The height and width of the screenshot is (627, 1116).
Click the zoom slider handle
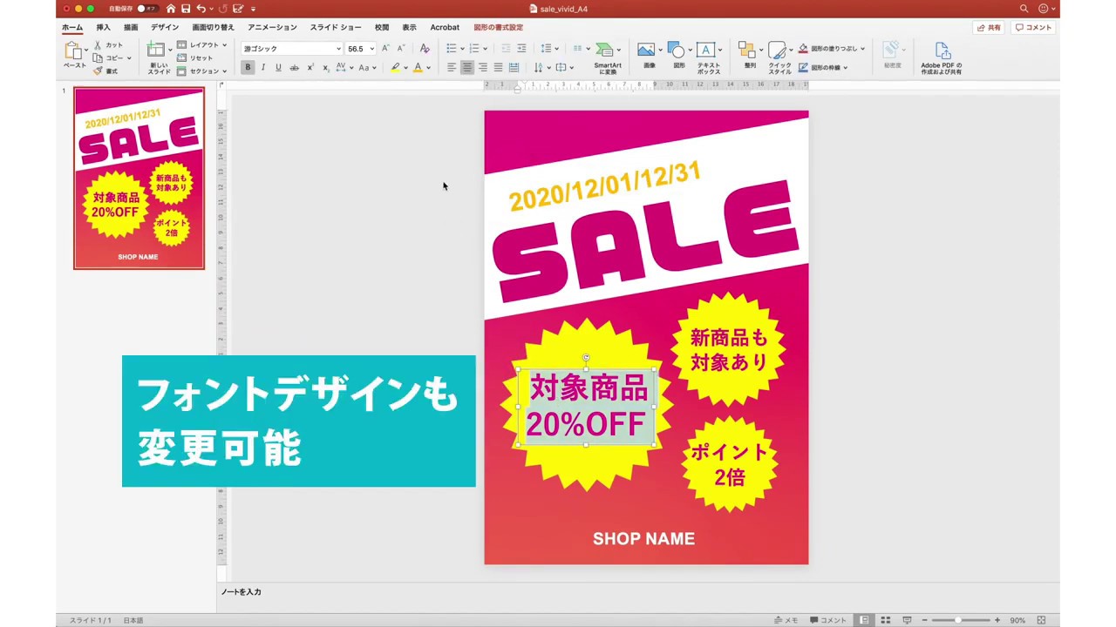[957, 620]
